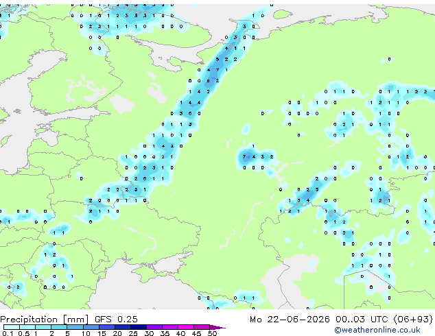Click the 30–35 mm purple legend box
The height and width of the screenshot is (336, 435).
(154, 327)
